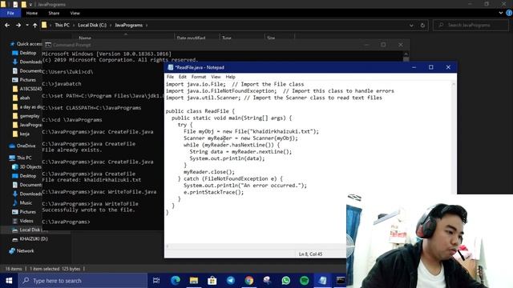Image resolution: width=513 pixels, height=288 pixels.
Task: Close the Notepad window
Action: coord(448,67)
